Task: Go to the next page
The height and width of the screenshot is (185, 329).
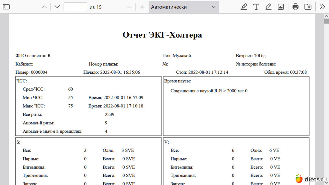Action: click(x=57, y=7)
